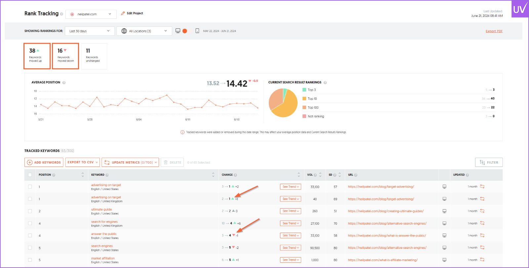
Task: Select the 'Keywords moved up' summary card
Action: pos(37,56)
